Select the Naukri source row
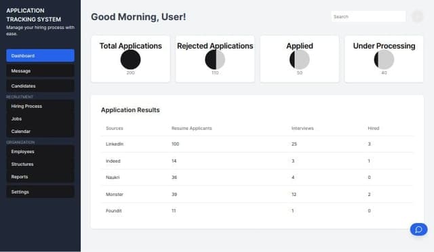The height and width of the screenshot is (252, 434). (257, 177)
